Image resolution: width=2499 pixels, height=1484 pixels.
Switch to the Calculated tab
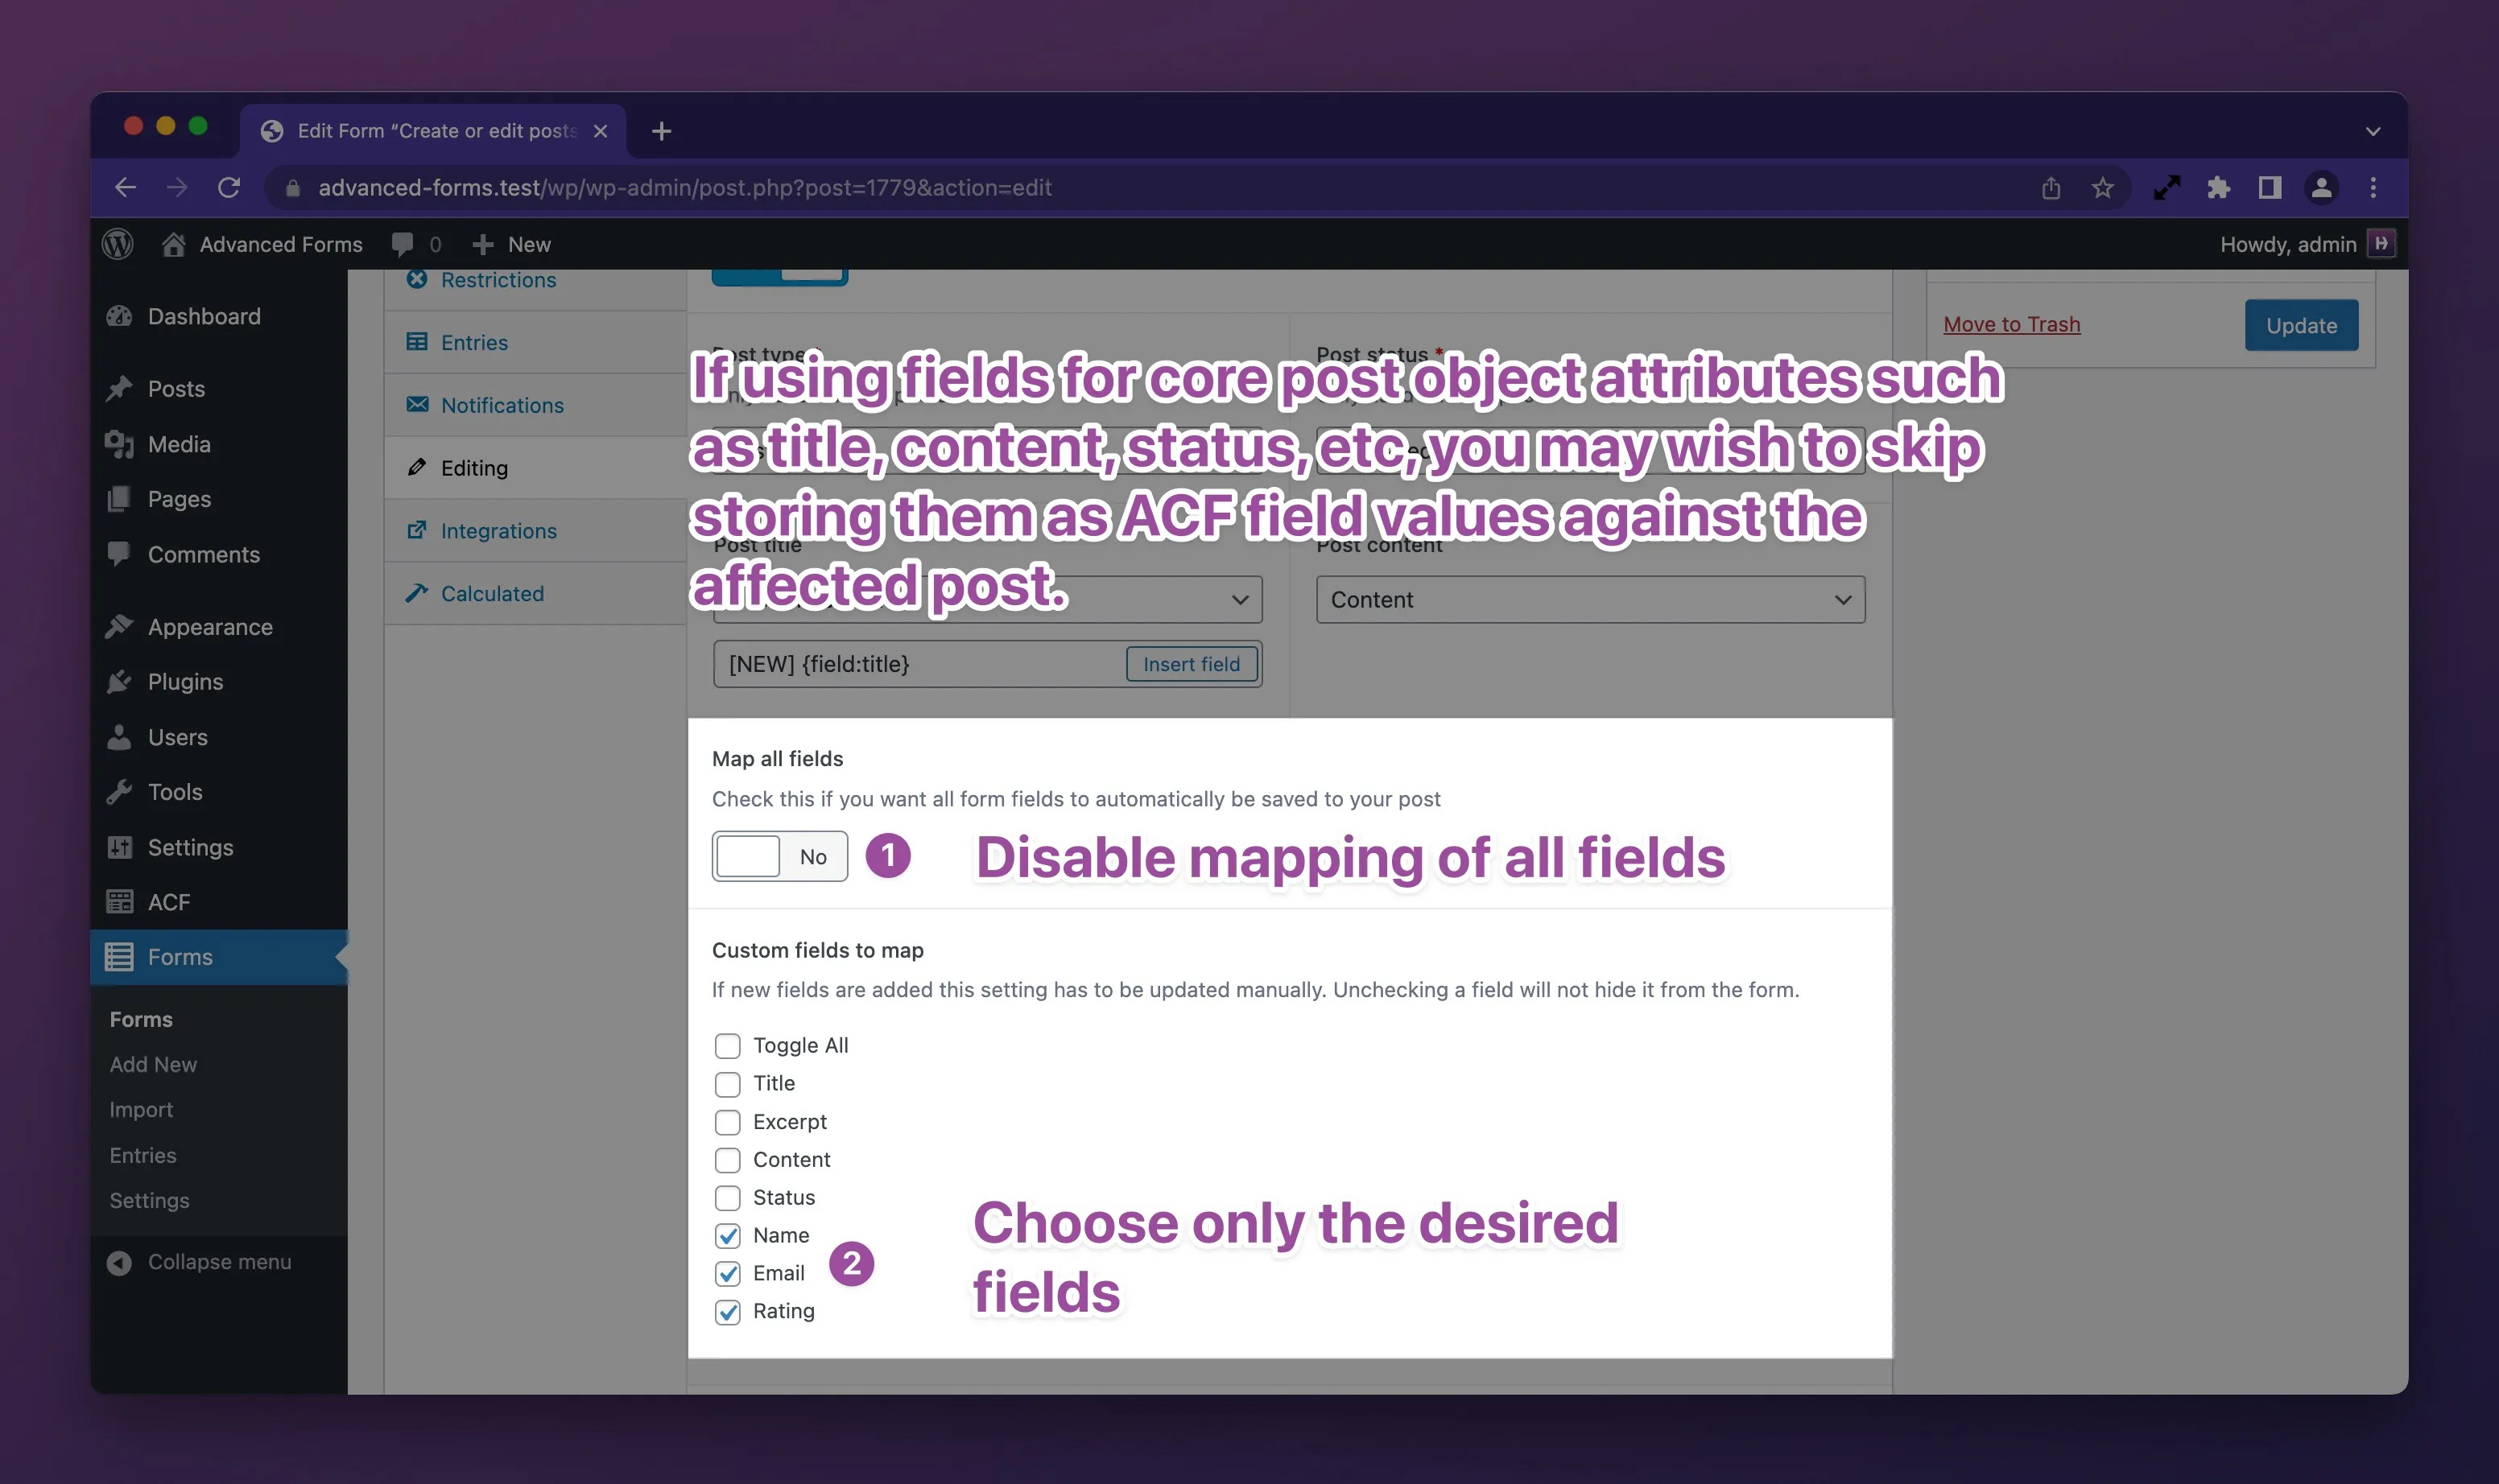coord(535,594)
